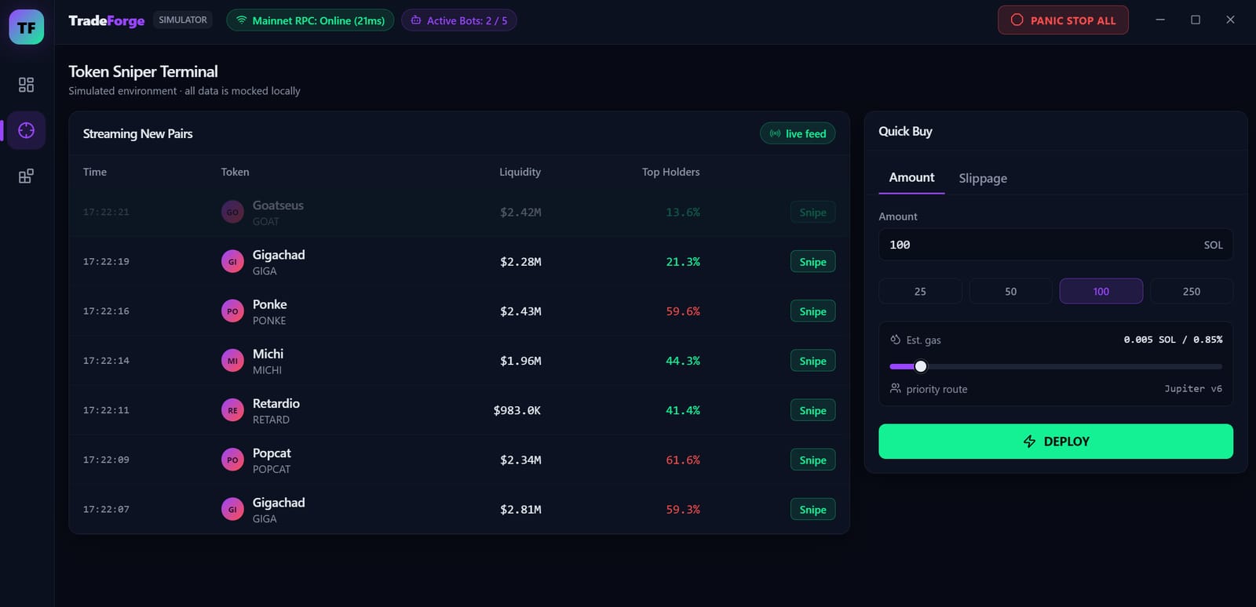
Task: Deploy the quick buy order
Action: 1056,442
